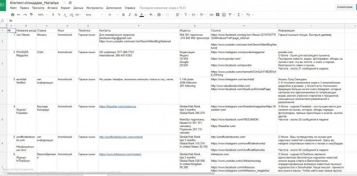The height and width of the screenshot is (176, 357).
Task: Open the Просмотр menu
Action: pyautogui.click(x=38, y=8)
